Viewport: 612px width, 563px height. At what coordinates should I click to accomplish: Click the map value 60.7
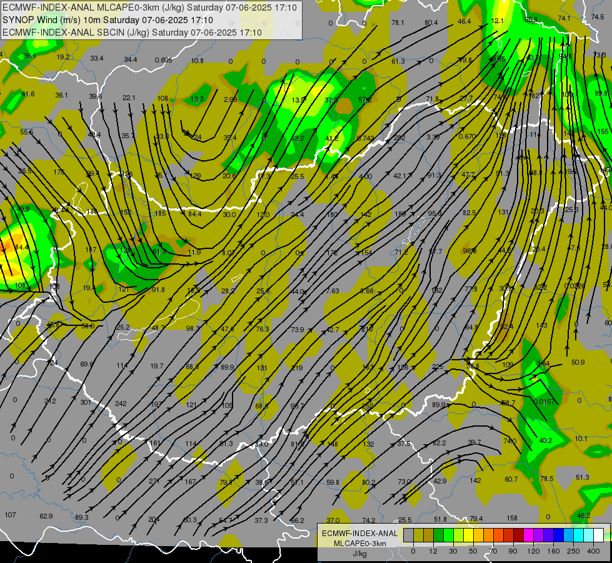[511, 479]
